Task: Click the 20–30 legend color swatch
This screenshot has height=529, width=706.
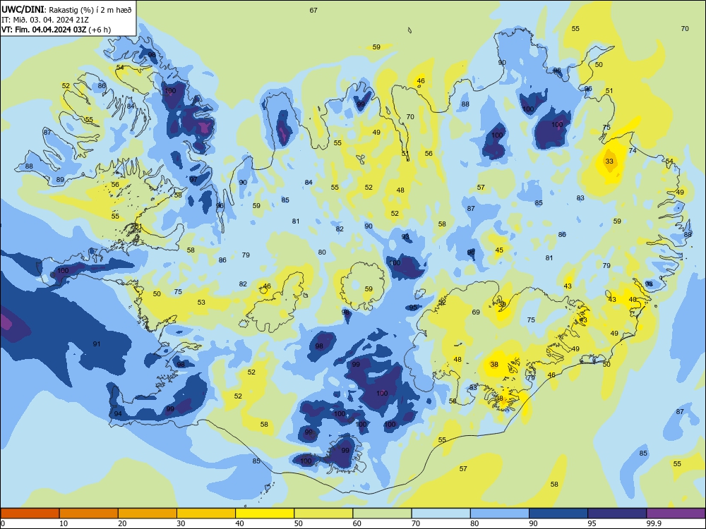Action: 148,513
